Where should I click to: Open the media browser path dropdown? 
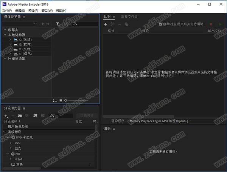pyautogui.click(x=20, y=24)
